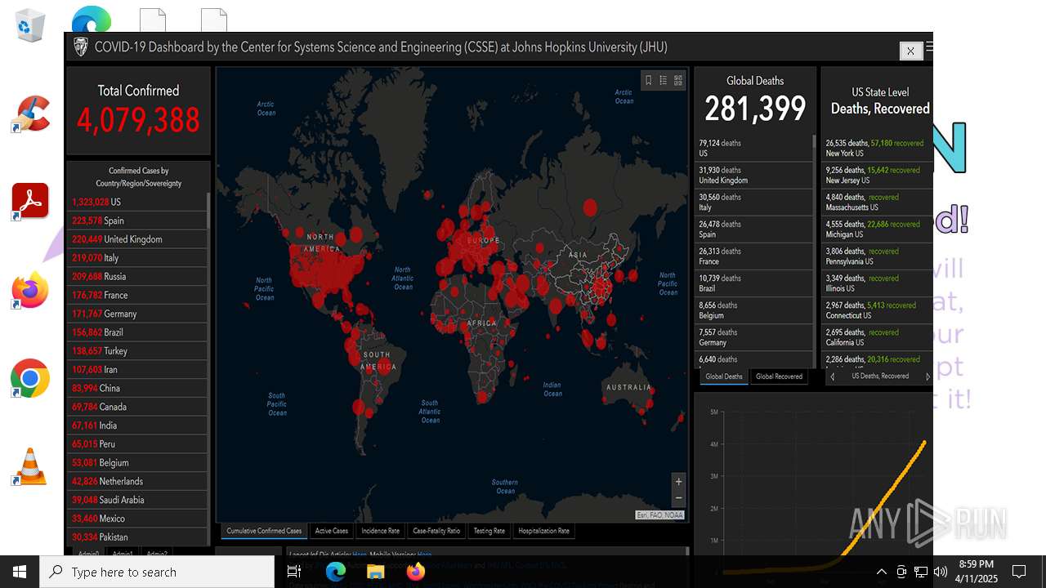Switch to Active Cases tab
The width and height of the screenshot is (1046, 588).
(x=332, y=531)
